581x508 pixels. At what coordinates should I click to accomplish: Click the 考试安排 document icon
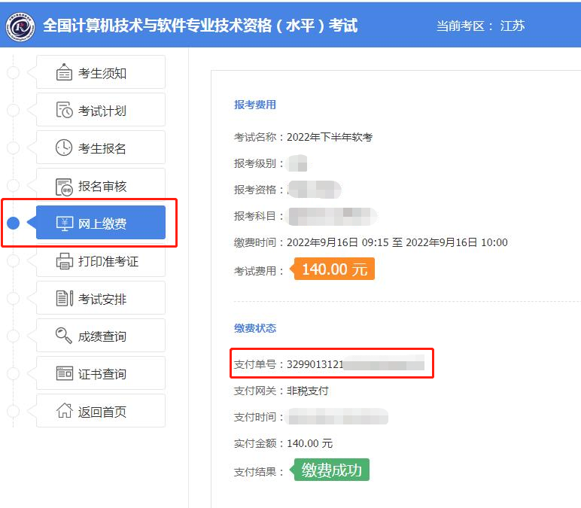pyautogui.click(x=64, y=299)
